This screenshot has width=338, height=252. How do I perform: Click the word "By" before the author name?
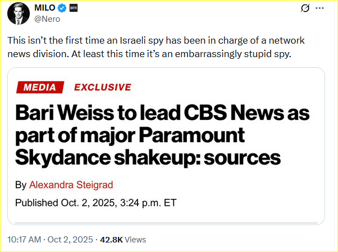pos(20,185)
